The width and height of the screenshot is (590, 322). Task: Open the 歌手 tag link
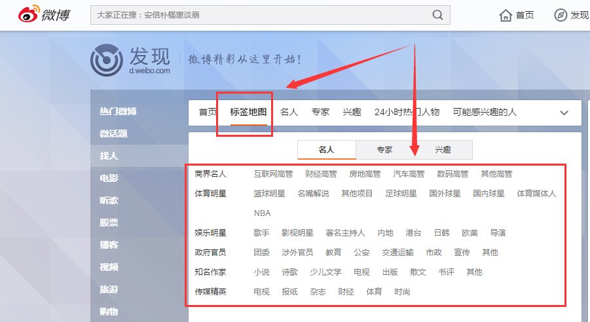[x=261, y=233]
